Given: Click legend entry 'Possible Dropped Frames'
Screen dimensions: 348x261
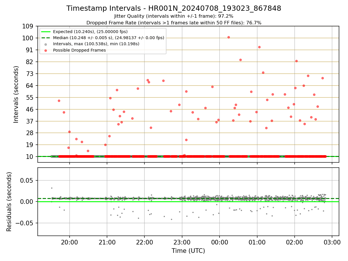Looking at the screenshot, I should click(x=79, y=50).
